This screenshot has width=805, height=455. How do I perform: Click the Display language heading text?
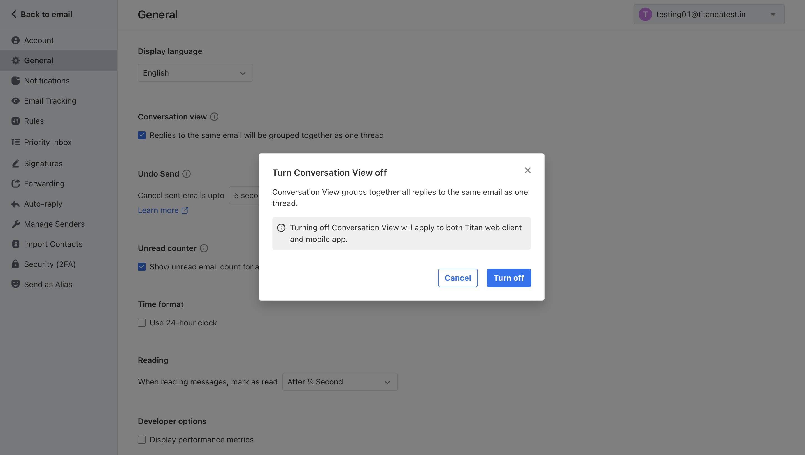click(170, 51)
